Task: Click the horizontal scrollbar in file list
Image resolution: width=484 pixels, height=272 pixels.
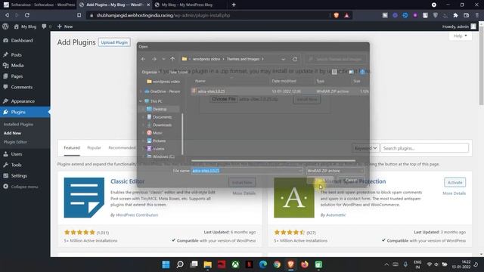Action: [x=273, y=161]
